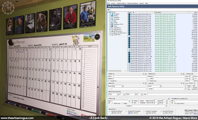Viewport: 198px width, 120px height.
Task: Open the Character Translations status icon
Action: coord(147,113)
